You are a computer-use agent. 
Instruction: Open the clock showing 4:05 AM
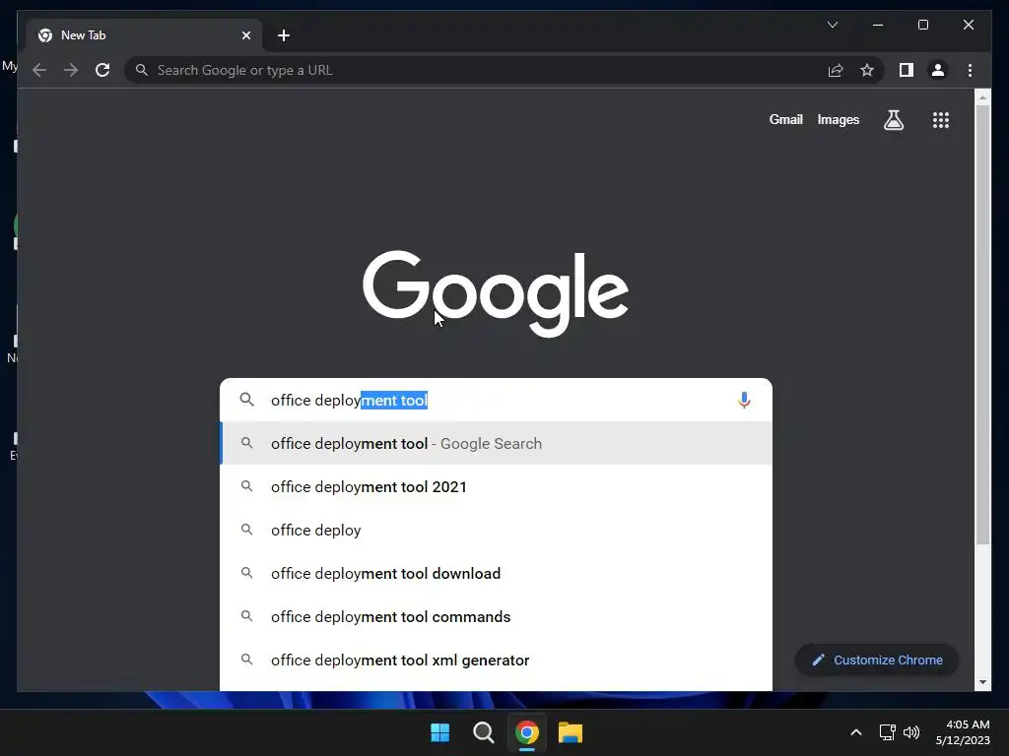point(963,732)
